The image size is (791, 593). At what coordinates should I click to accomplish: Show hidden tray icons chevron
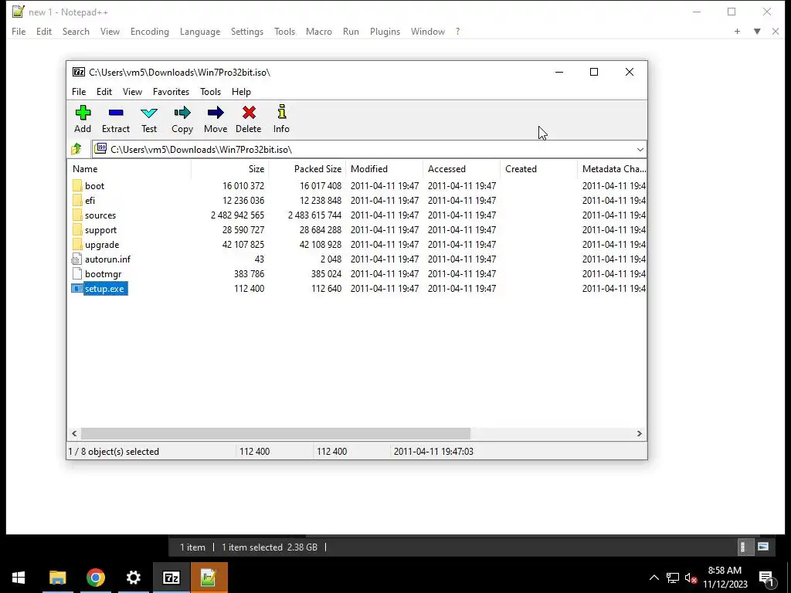coord(654,578)
